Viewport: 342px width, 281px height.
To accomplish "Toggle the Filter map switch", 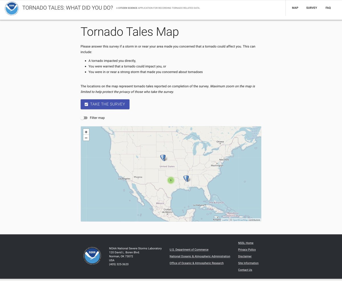I will tap(84, 118).
